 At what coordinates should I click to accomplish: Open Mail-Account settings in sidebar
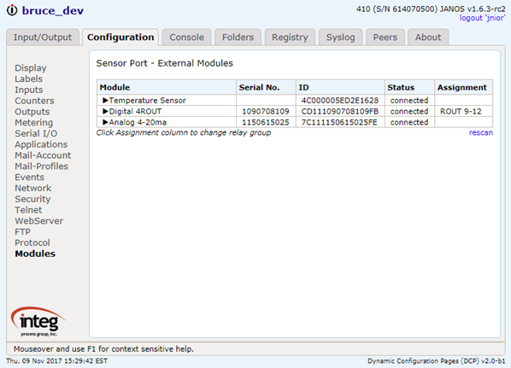(x=43, y=155)
